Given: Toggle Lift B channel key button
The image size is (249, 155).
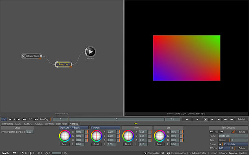Looking at the screenshot, I should [182, 140].
